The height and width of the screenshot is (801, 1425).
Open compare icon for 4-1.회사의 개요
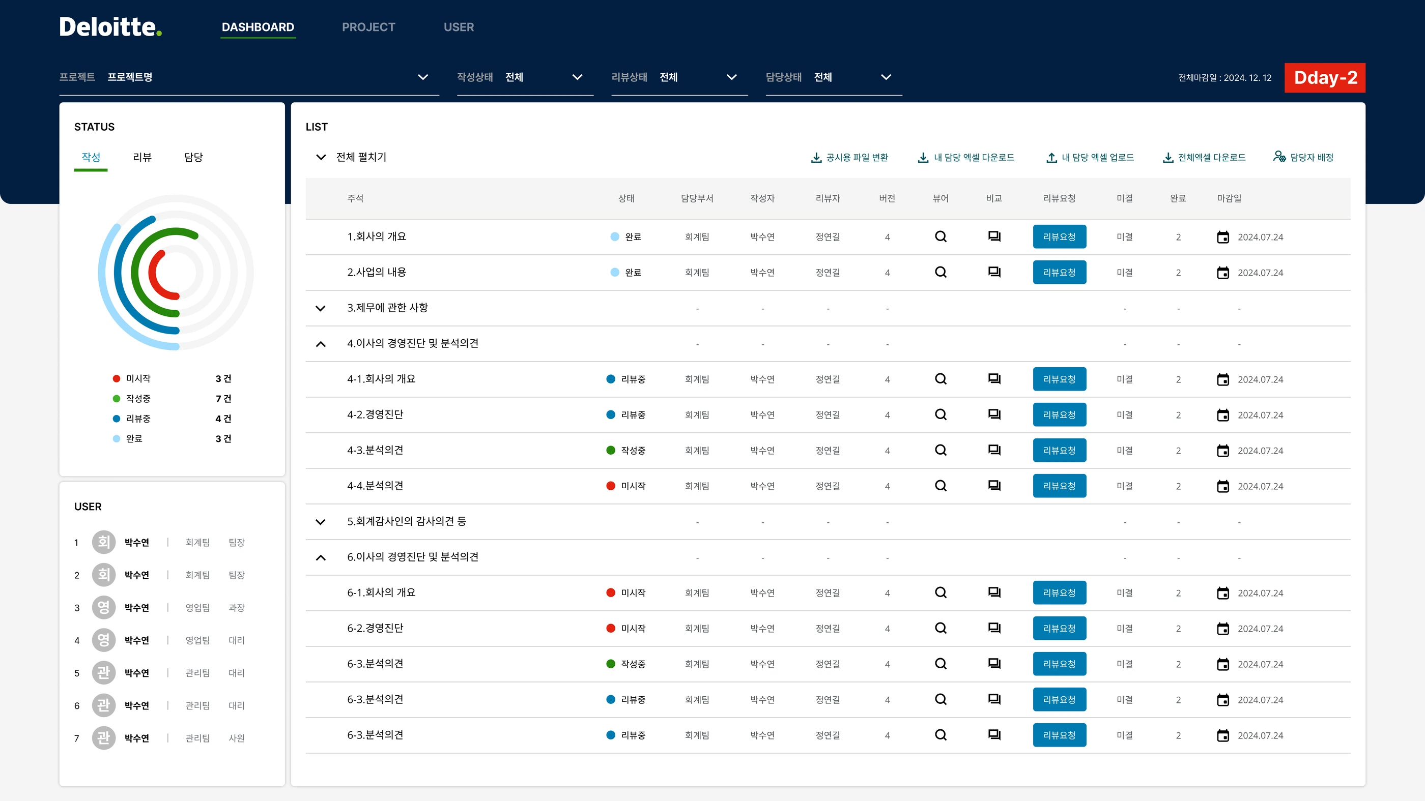[x=994, y=379]
